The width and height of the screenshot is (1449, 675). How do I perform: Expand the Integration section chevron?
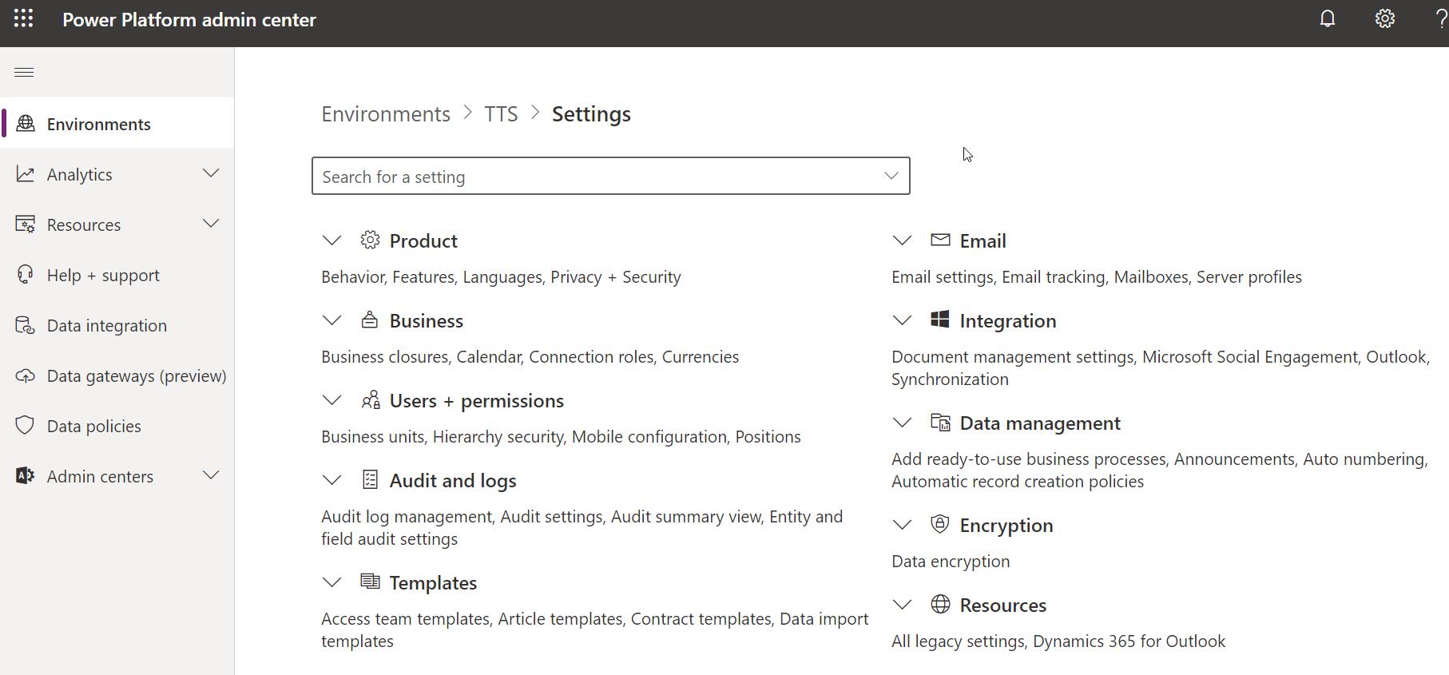click(902, 320)
